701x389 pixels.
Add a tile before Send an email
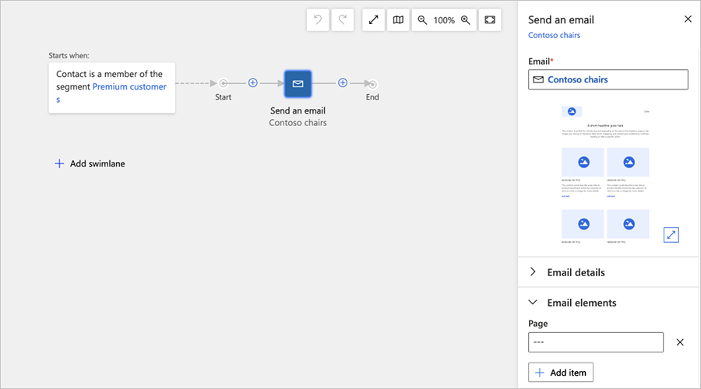coord(252,83)
